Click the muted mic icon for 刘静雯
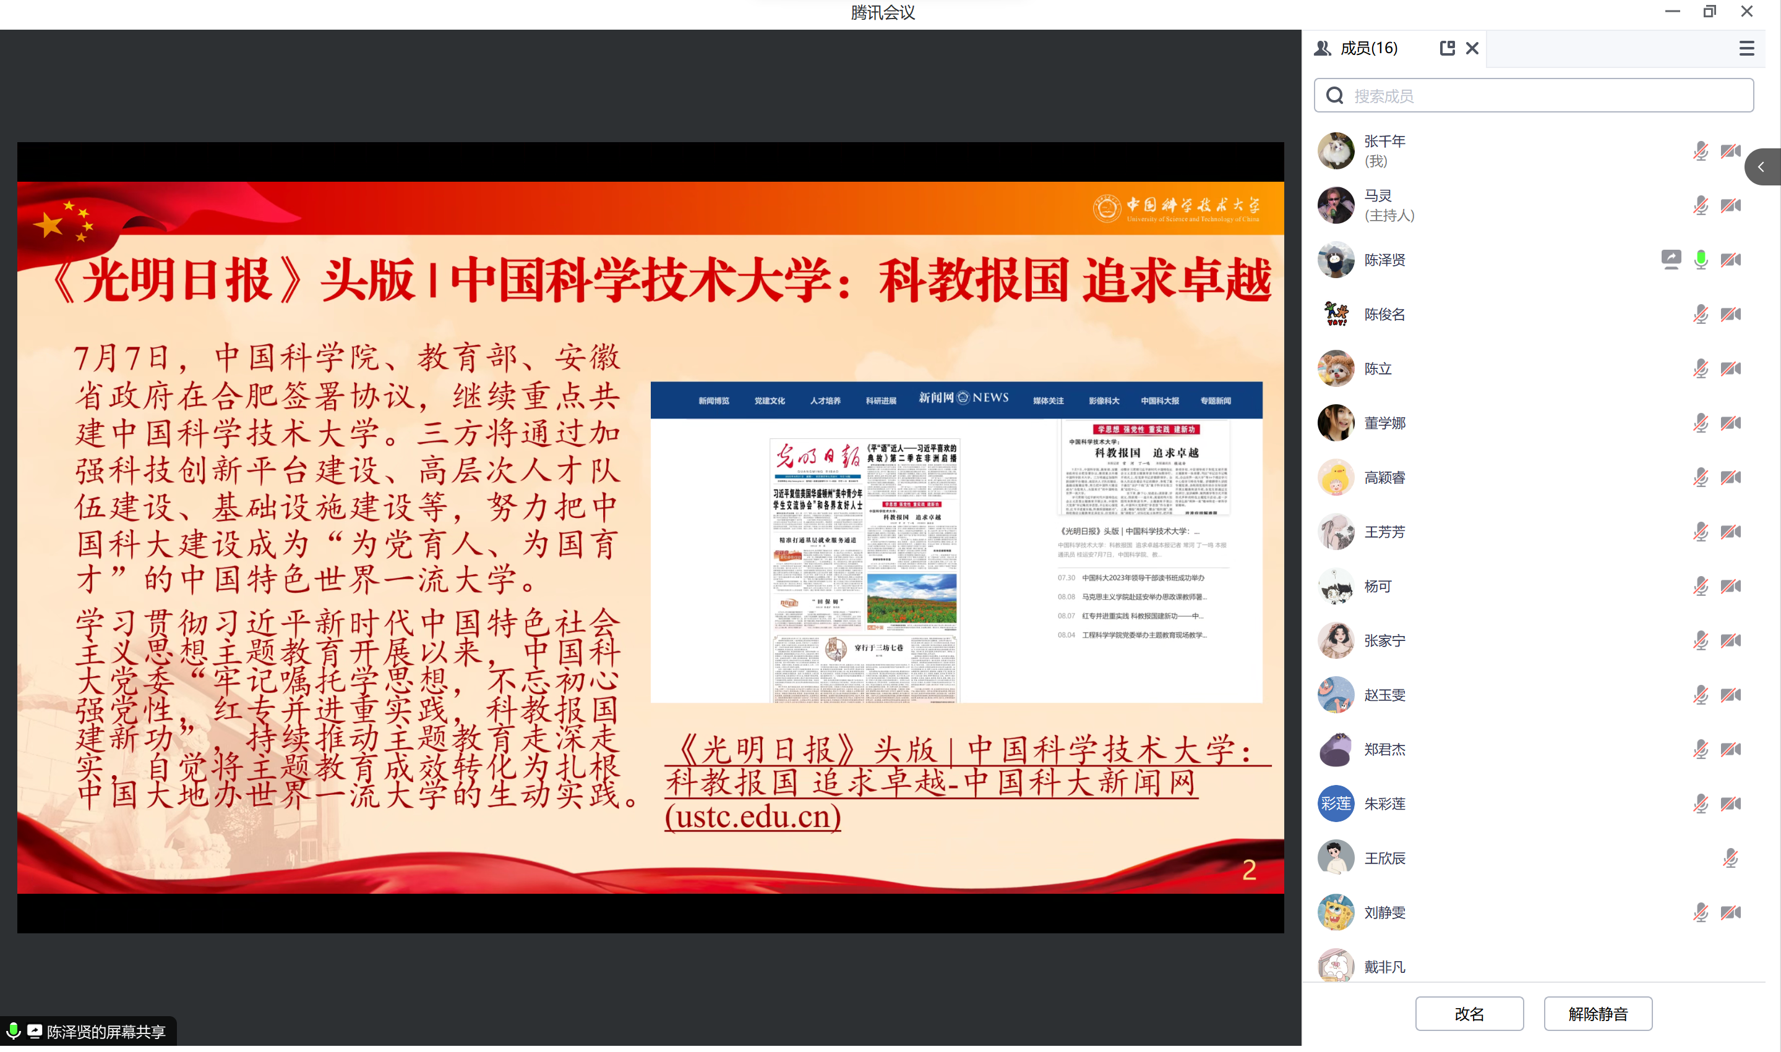1781x1052 pixels. point(1700,912)
